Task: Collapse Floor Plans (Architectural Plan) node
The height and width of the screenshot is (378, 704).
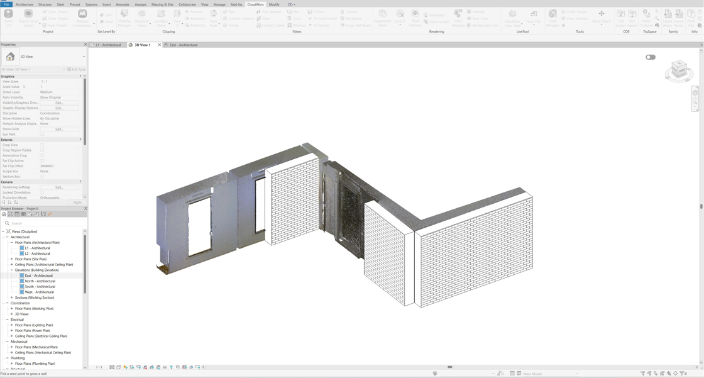Action: pos(12,242)
